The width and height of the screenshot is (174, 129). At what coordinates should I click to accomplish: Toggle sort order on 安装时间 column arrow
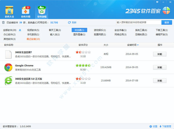(138, 45)
